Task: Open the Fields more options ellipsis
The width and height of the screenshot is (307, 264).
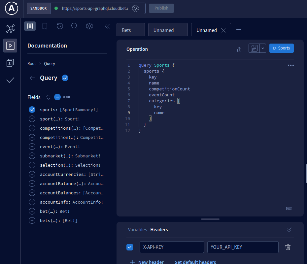Action: [67, 97]
